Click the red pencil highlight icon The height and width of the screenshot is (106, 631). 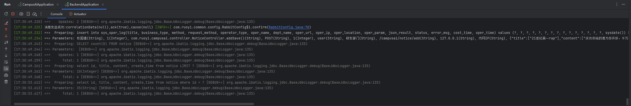6,23
